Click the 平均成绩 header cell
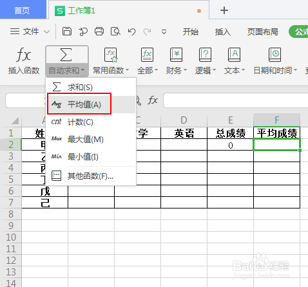The width and height of the screenshot is (308, 287). click(x=276, y=133)
